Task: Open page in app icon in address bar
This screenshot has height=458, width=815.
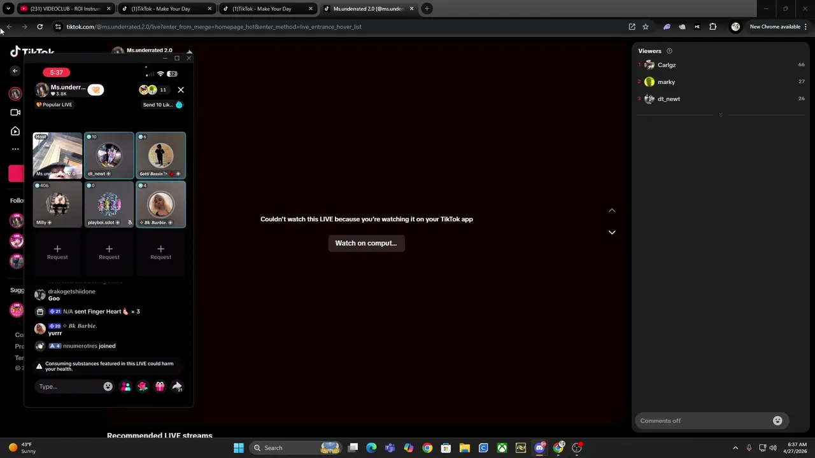Action: click(632, 27)
